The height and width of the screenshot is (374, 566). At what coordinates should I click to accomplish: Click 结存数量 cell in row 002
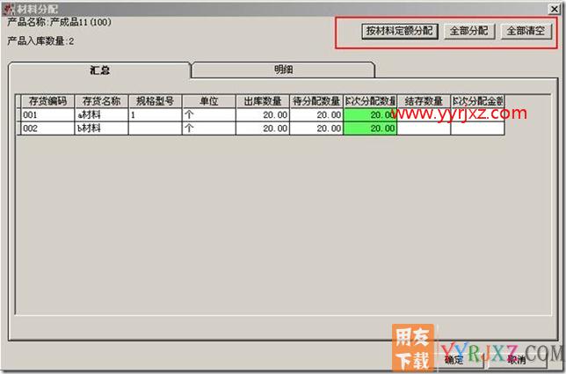[424, 128]
